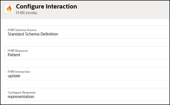The width and height of the screenshot is (170, 105).
Task: Click the FHIR Interaction field label
Action: pos(19,72)
